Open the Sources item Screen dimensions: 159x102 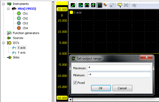[18, 38]
